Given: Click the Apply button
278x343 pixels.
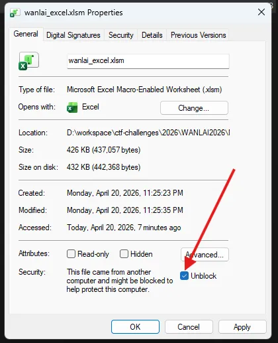Looking at the screenshot, I should pyautogui.click(x=242, y=326).
